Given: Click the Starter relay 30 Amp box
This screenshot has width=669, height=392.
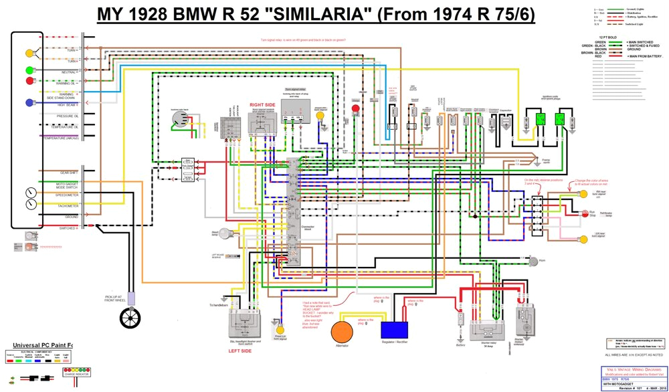Looking at the screenshot, I should [488, 330].
